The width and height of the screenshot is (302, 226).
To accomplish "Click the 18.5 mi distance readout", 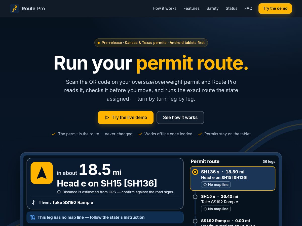I will pyautogui.click(x=100, y=170).
